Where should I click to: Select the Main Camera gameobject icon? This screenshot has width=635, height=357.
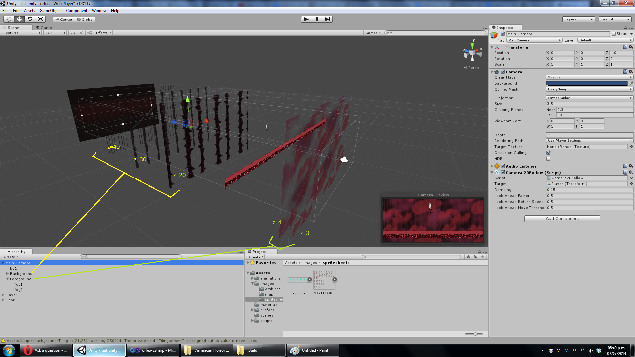coord(494,35)
